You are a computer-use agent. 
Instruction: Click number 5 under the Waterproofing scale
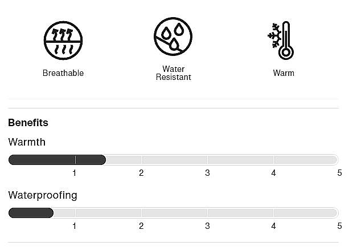pyautogui.click(x=339, y=226)
